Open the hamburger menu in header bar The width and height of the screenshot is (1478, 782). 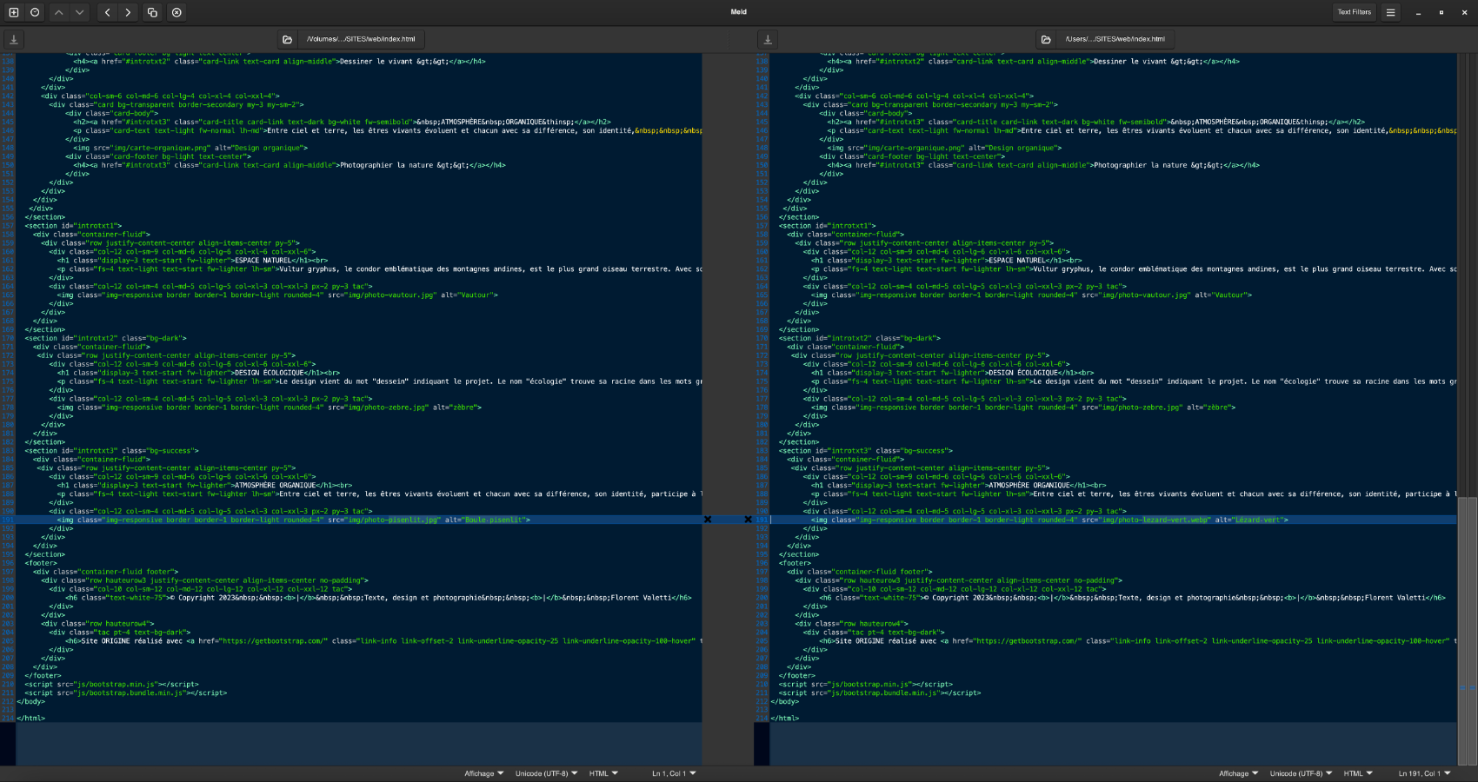(1390, 12)
